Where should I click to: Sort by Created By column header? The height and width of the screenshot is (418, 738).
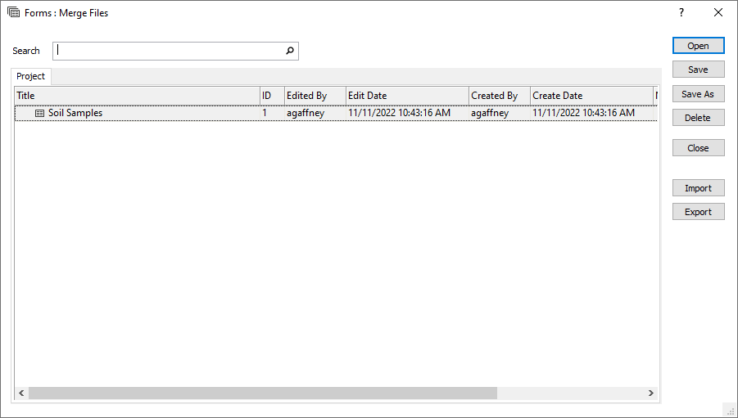pyautogui.click(x=499, y=96)
